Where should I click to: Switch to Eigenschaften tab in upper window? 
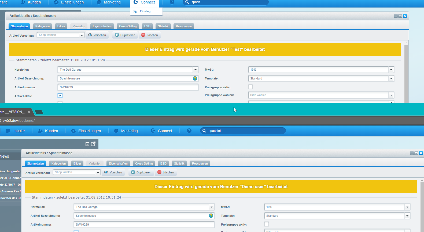pyautogui.click(x=102, y=26)
